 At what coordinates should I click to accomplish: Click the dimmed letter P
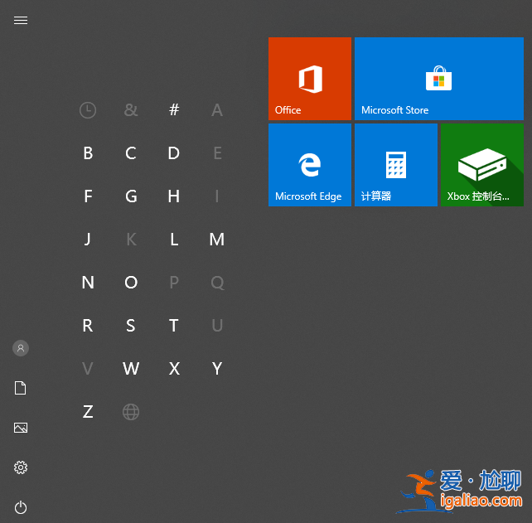click(174, 283)
